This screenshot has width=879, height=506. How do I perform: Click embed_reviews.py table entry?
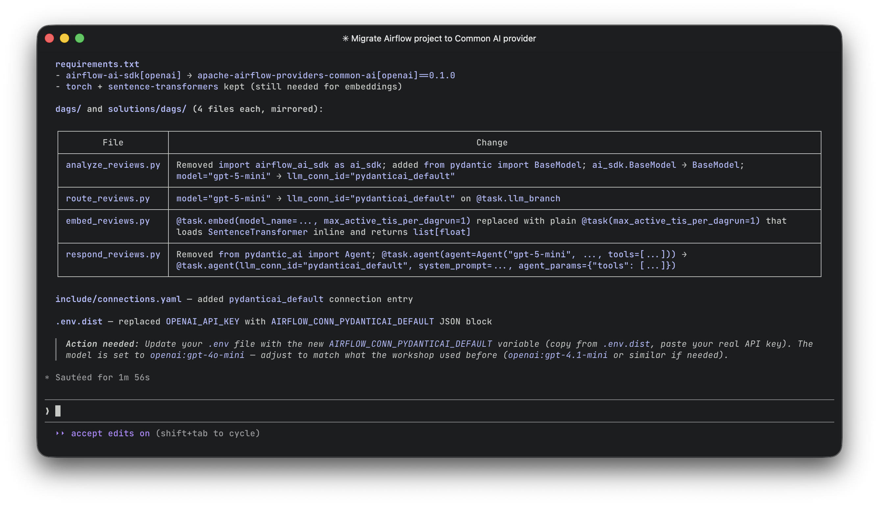pyautogui.click(x=108, y=221)
